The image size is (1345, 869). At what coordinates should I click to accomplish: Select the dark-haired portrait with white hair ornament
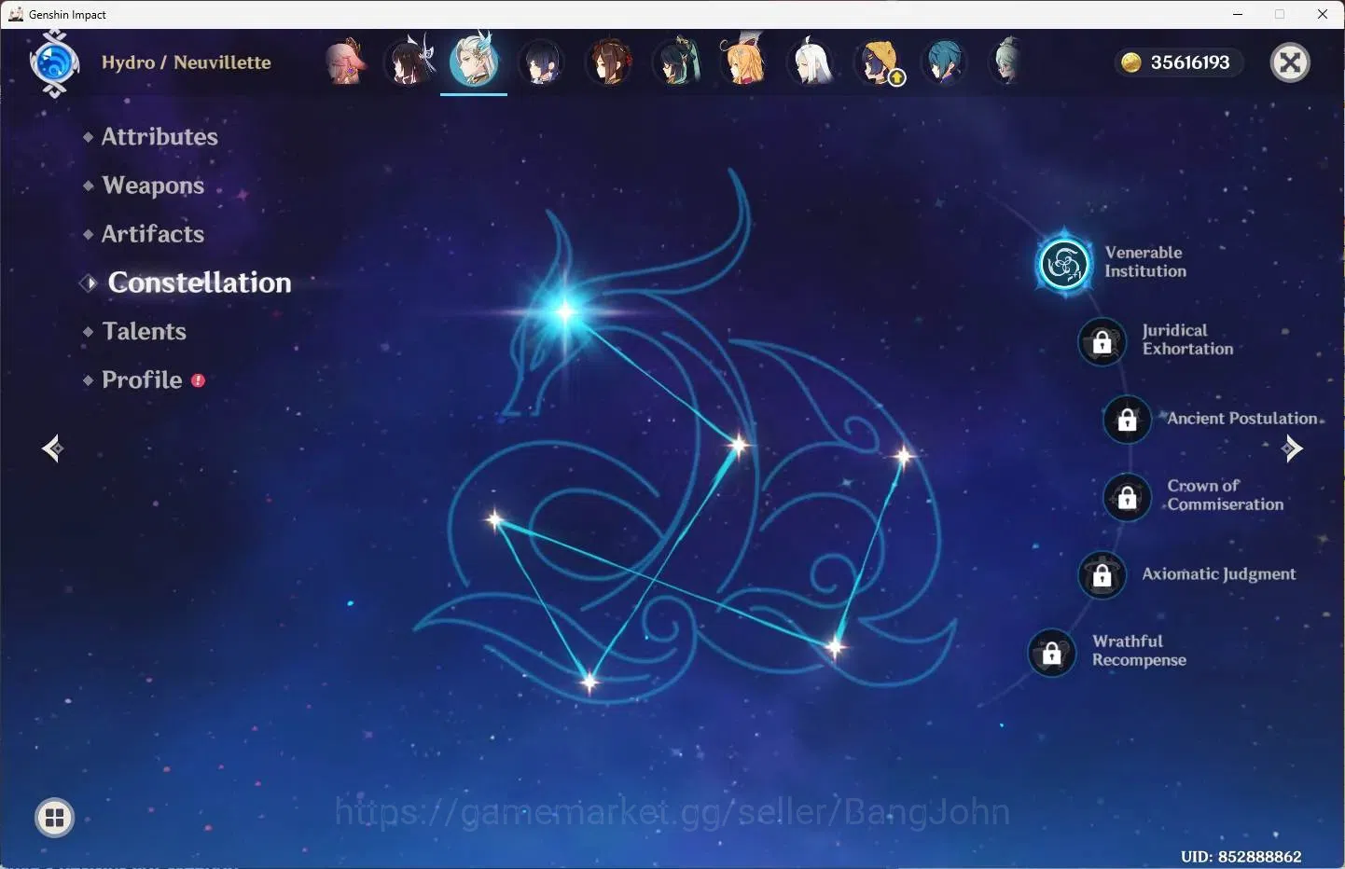pyautogui.click(x=409, y=62)
